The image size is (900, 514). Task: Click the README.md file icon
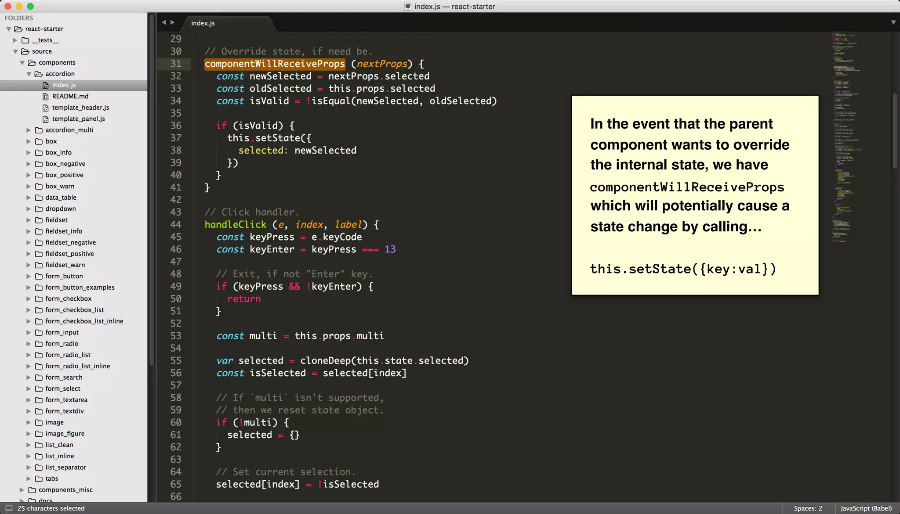coord(45,97)
